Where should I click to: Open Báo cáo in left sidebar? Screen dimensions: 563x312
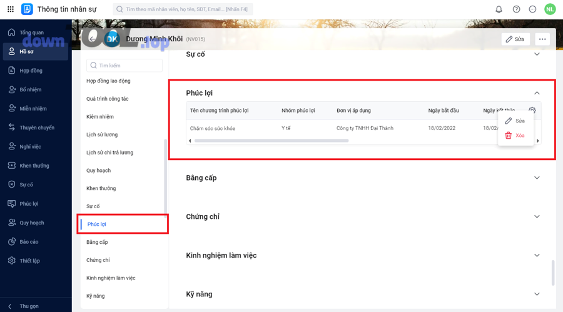[29, 242]
